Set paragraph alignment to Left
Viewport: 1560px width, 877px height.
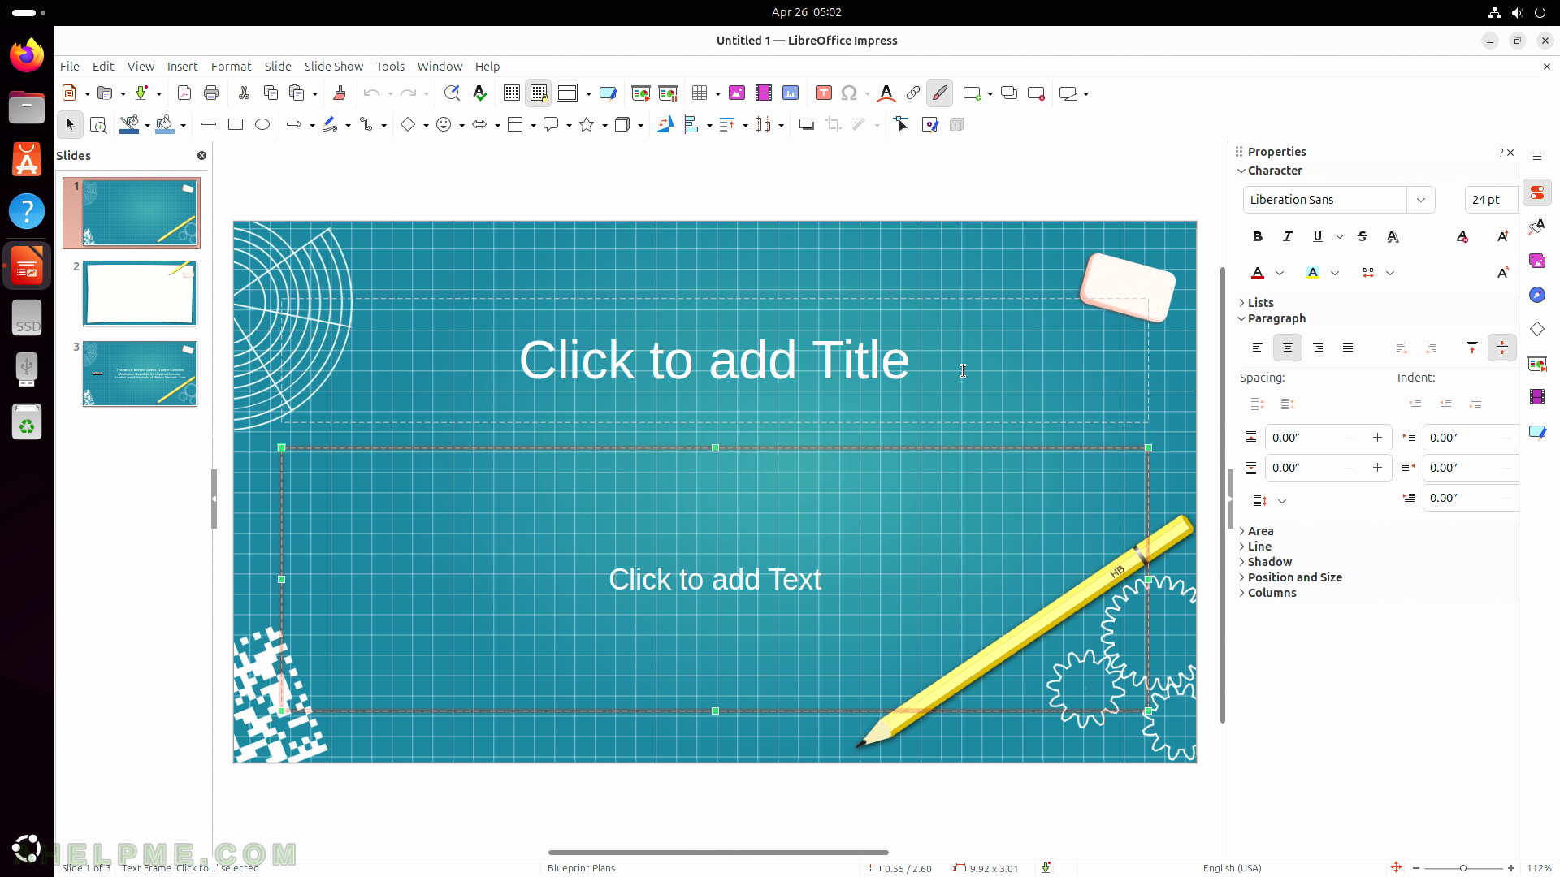(1257, 348)
